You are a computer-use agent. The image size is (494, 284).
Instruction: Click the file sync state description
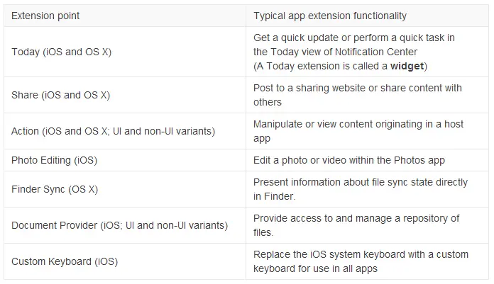click(361, 189)
